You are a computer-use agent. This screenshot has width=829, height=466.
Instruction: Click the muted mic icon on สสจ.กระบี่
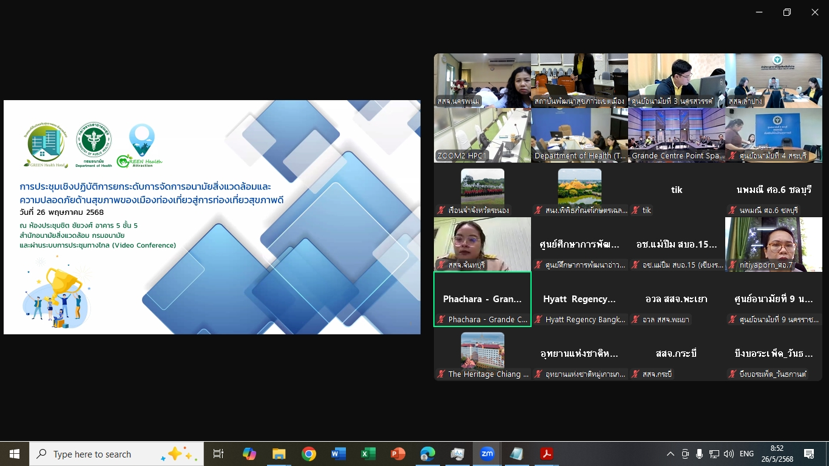tap(636, 374)
